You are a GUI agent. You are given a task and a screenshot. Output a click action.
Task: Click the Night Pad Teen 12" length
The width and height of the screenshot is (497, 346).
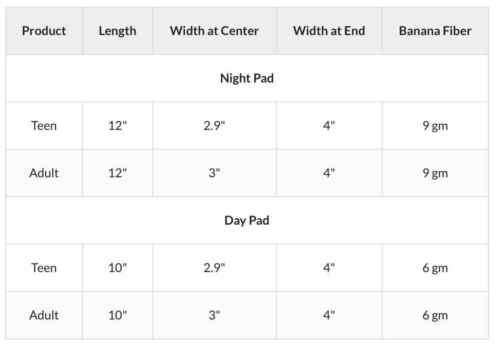[x=117, y=126]
